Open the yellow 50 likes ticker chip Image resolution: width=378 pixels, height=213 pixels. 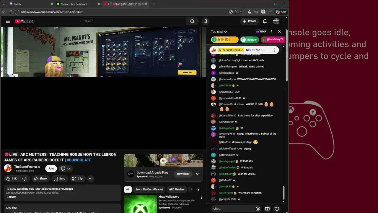[x=225, y=40]
